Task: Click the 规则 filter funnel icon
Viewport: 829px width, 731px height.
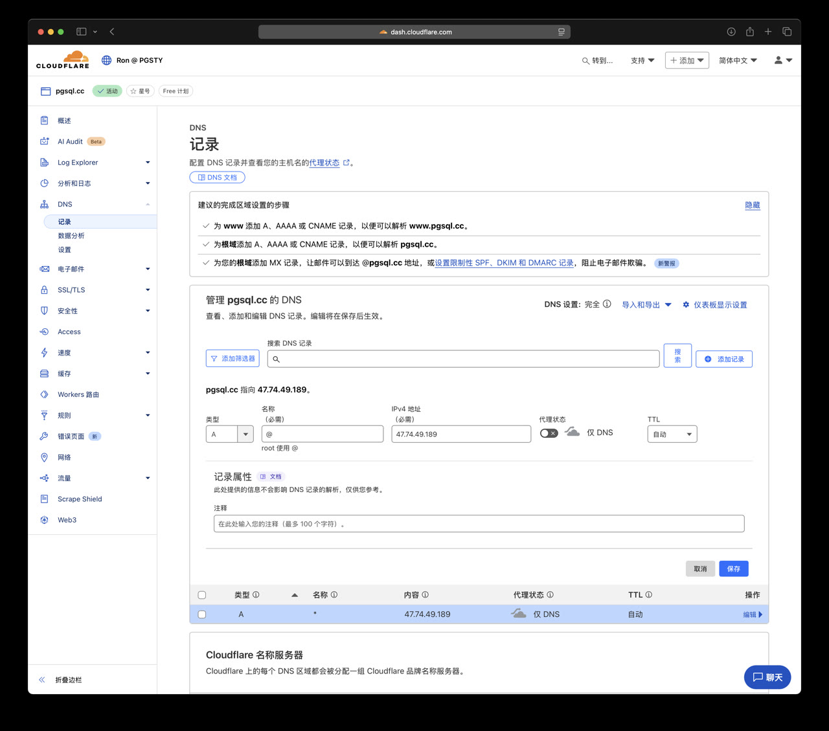Action: (44, 415)
